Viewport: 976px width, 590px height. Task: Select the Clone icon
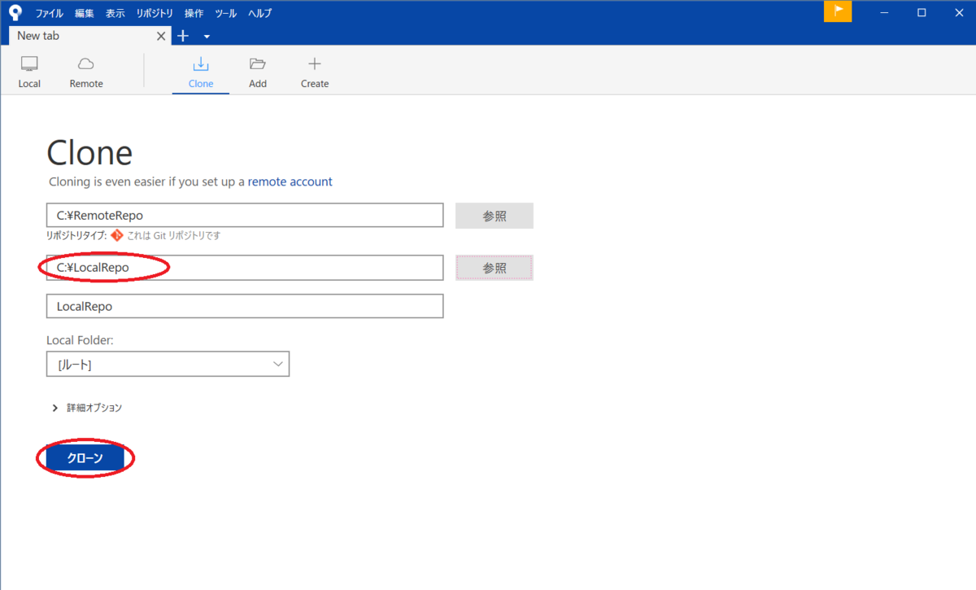(200, 70)
